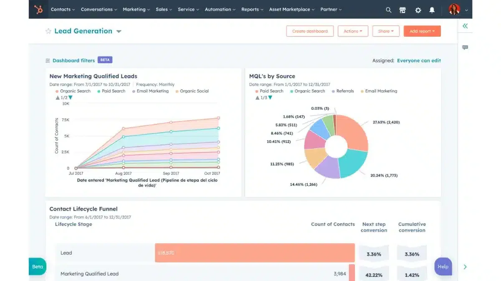Open the search magnifier icon
The height and width of the screenshot is (281, 501).
[389, 10]
